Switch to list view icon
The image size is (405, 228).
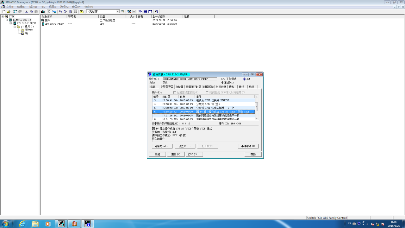[x=70, y=11]
